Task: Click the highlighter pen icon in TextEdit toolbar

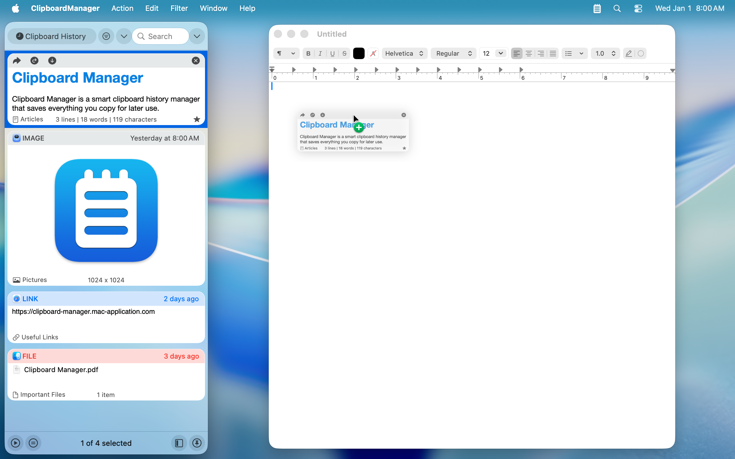Action: point(628,53)
